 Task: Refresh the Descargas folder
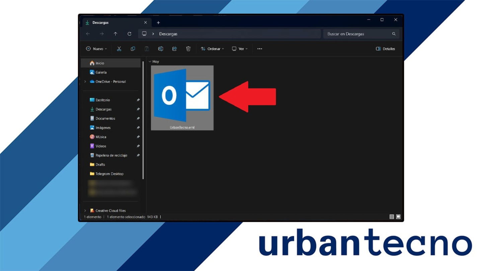coord(129,34)
